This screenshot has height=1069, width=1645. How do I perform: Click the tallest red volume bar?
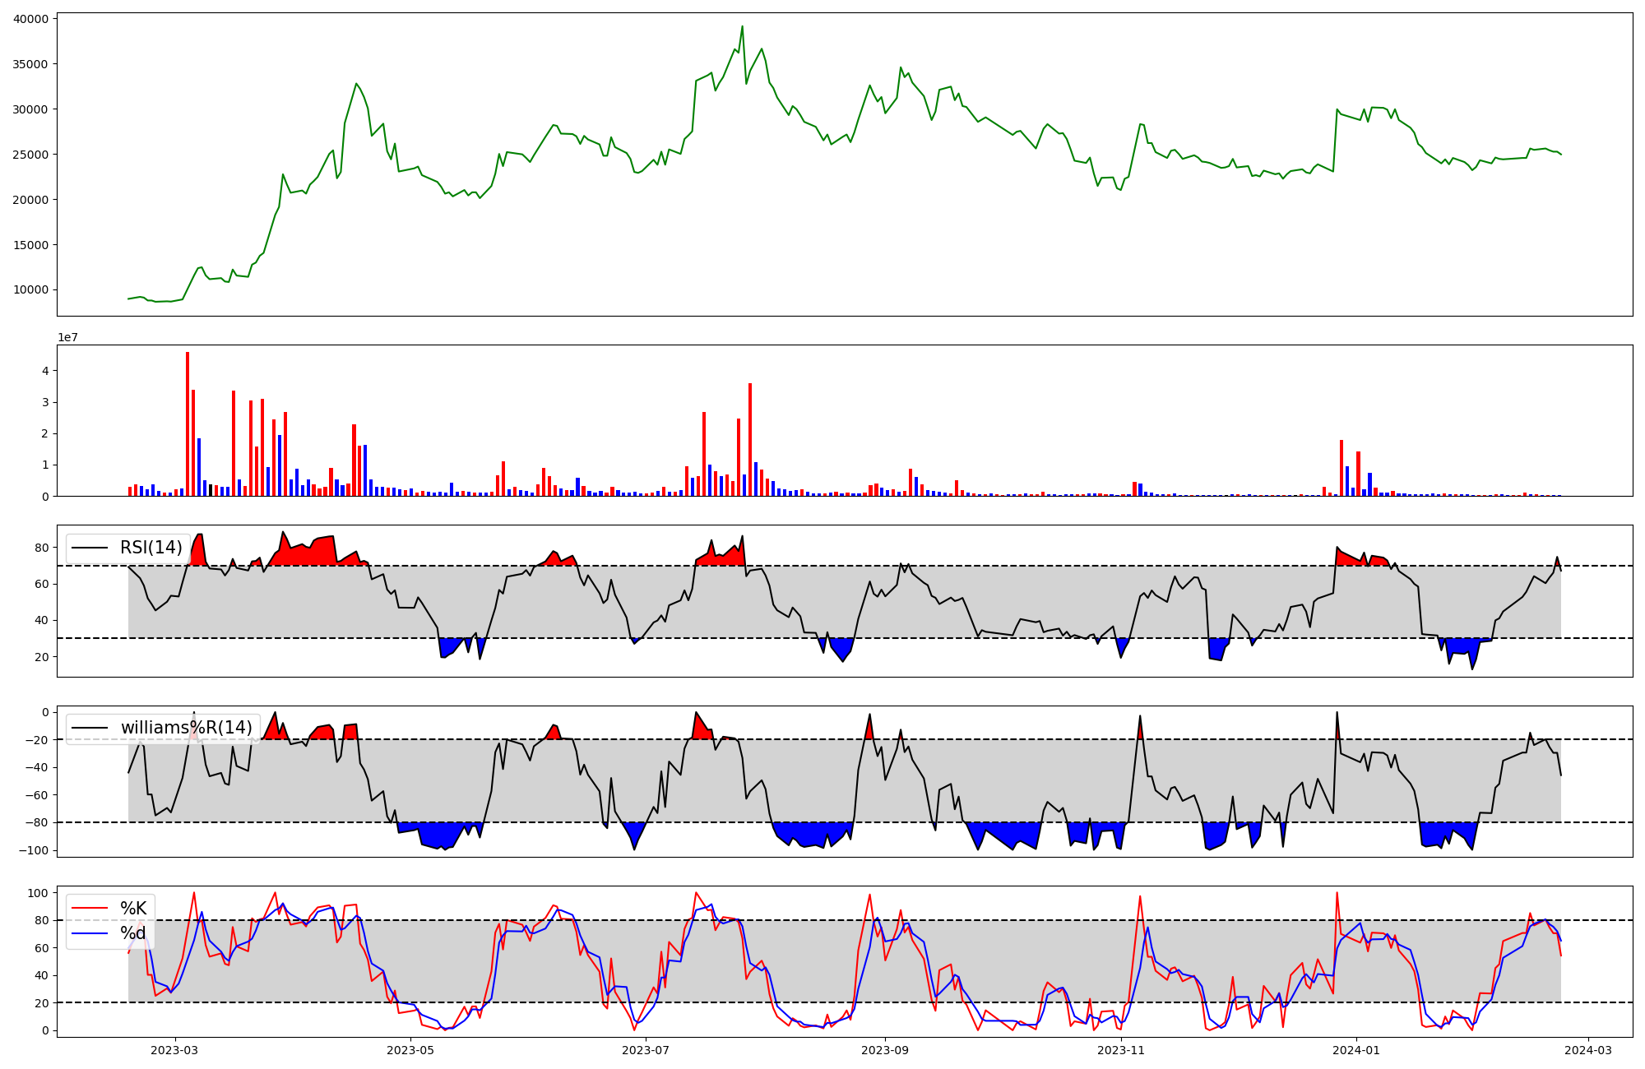point(188,423)
